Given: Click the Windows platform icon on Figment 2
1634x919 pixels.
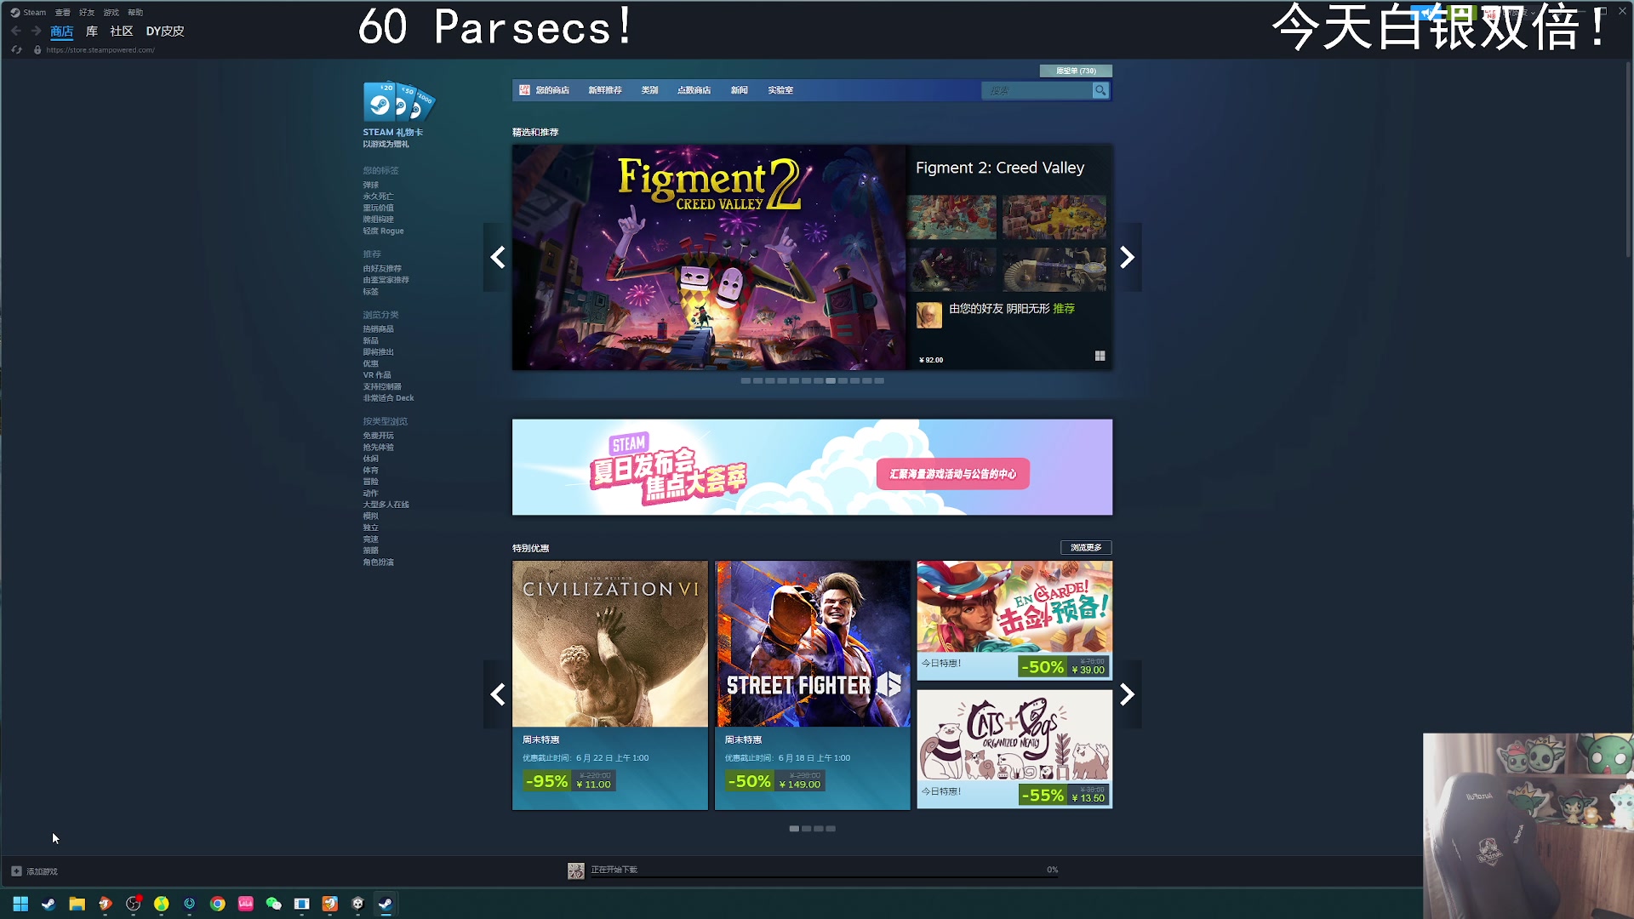Looking at the screenshot, I should (x=1100, y=356).
